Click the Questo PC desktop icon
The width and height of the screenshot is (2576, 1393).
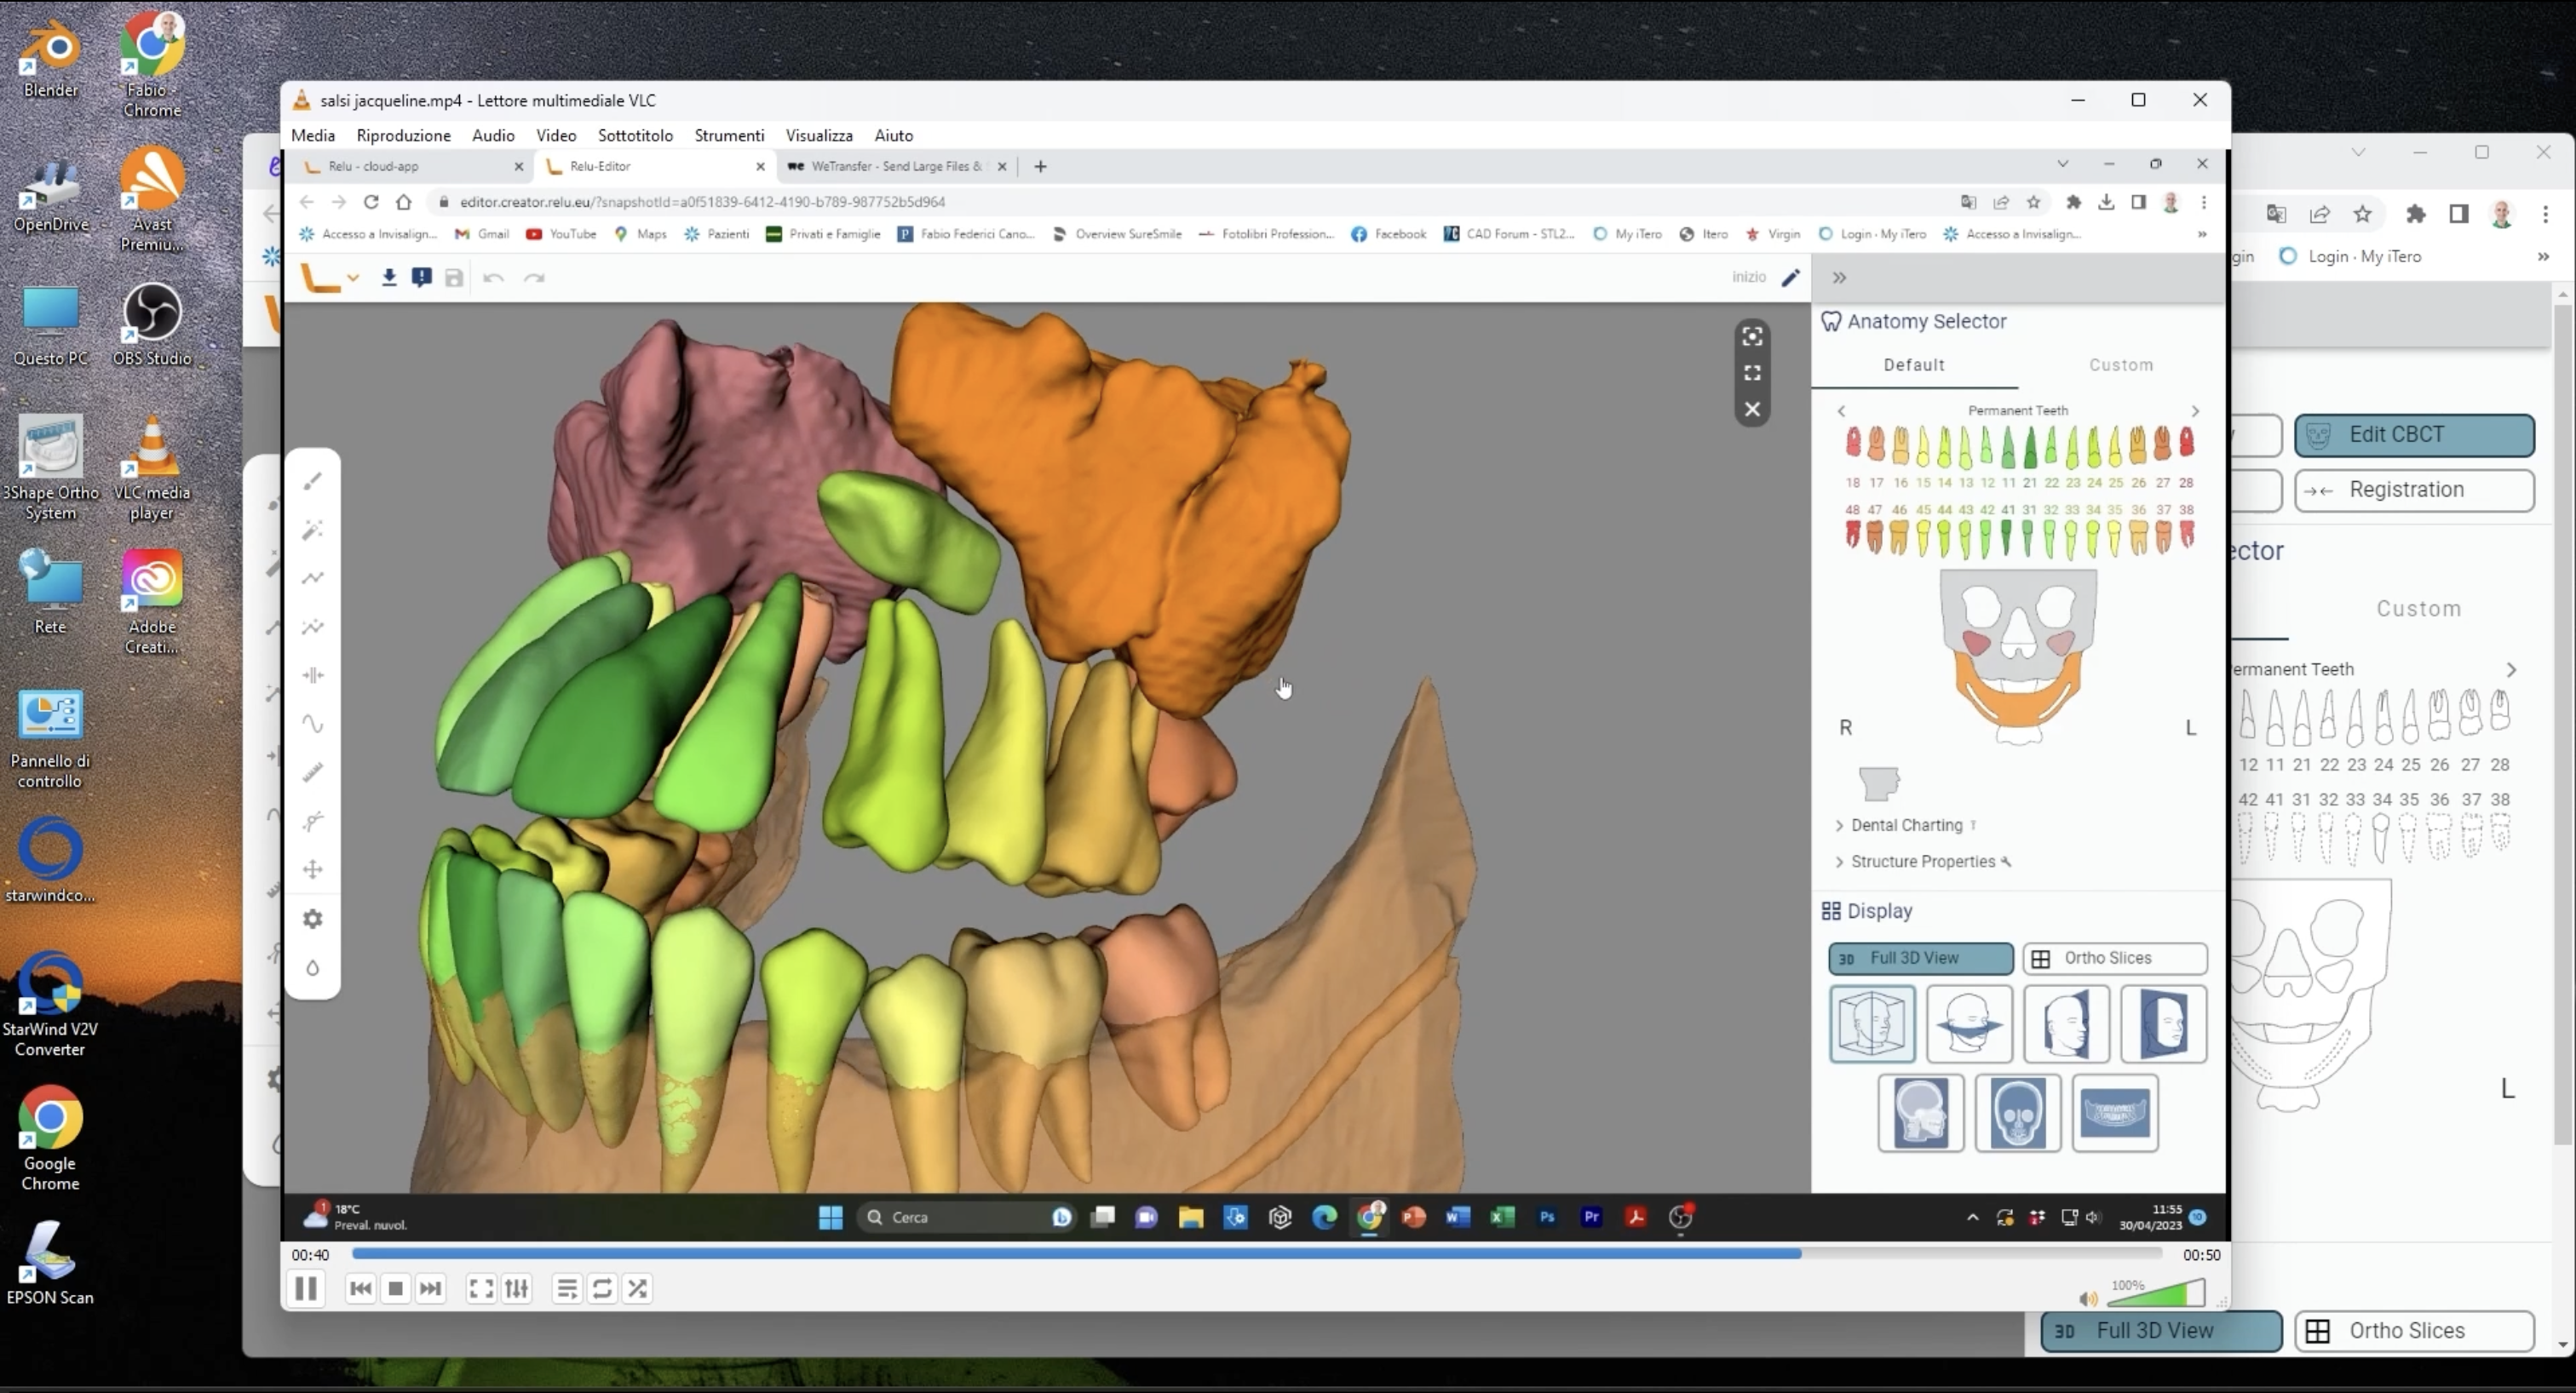(x=50, y=324)
